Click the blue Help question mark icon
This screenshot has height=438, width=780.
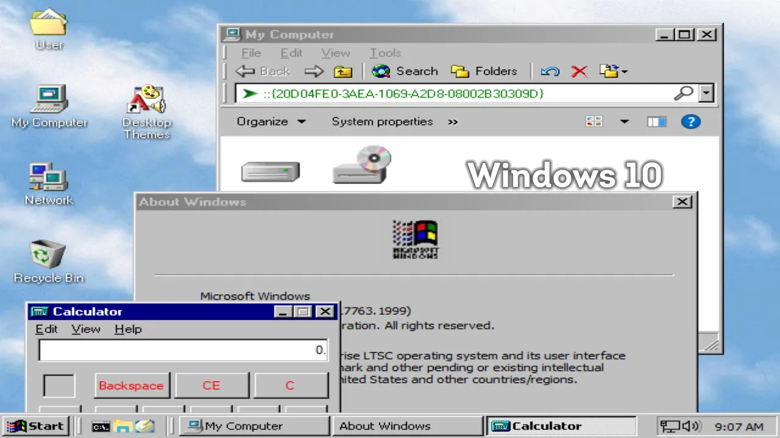690,122
